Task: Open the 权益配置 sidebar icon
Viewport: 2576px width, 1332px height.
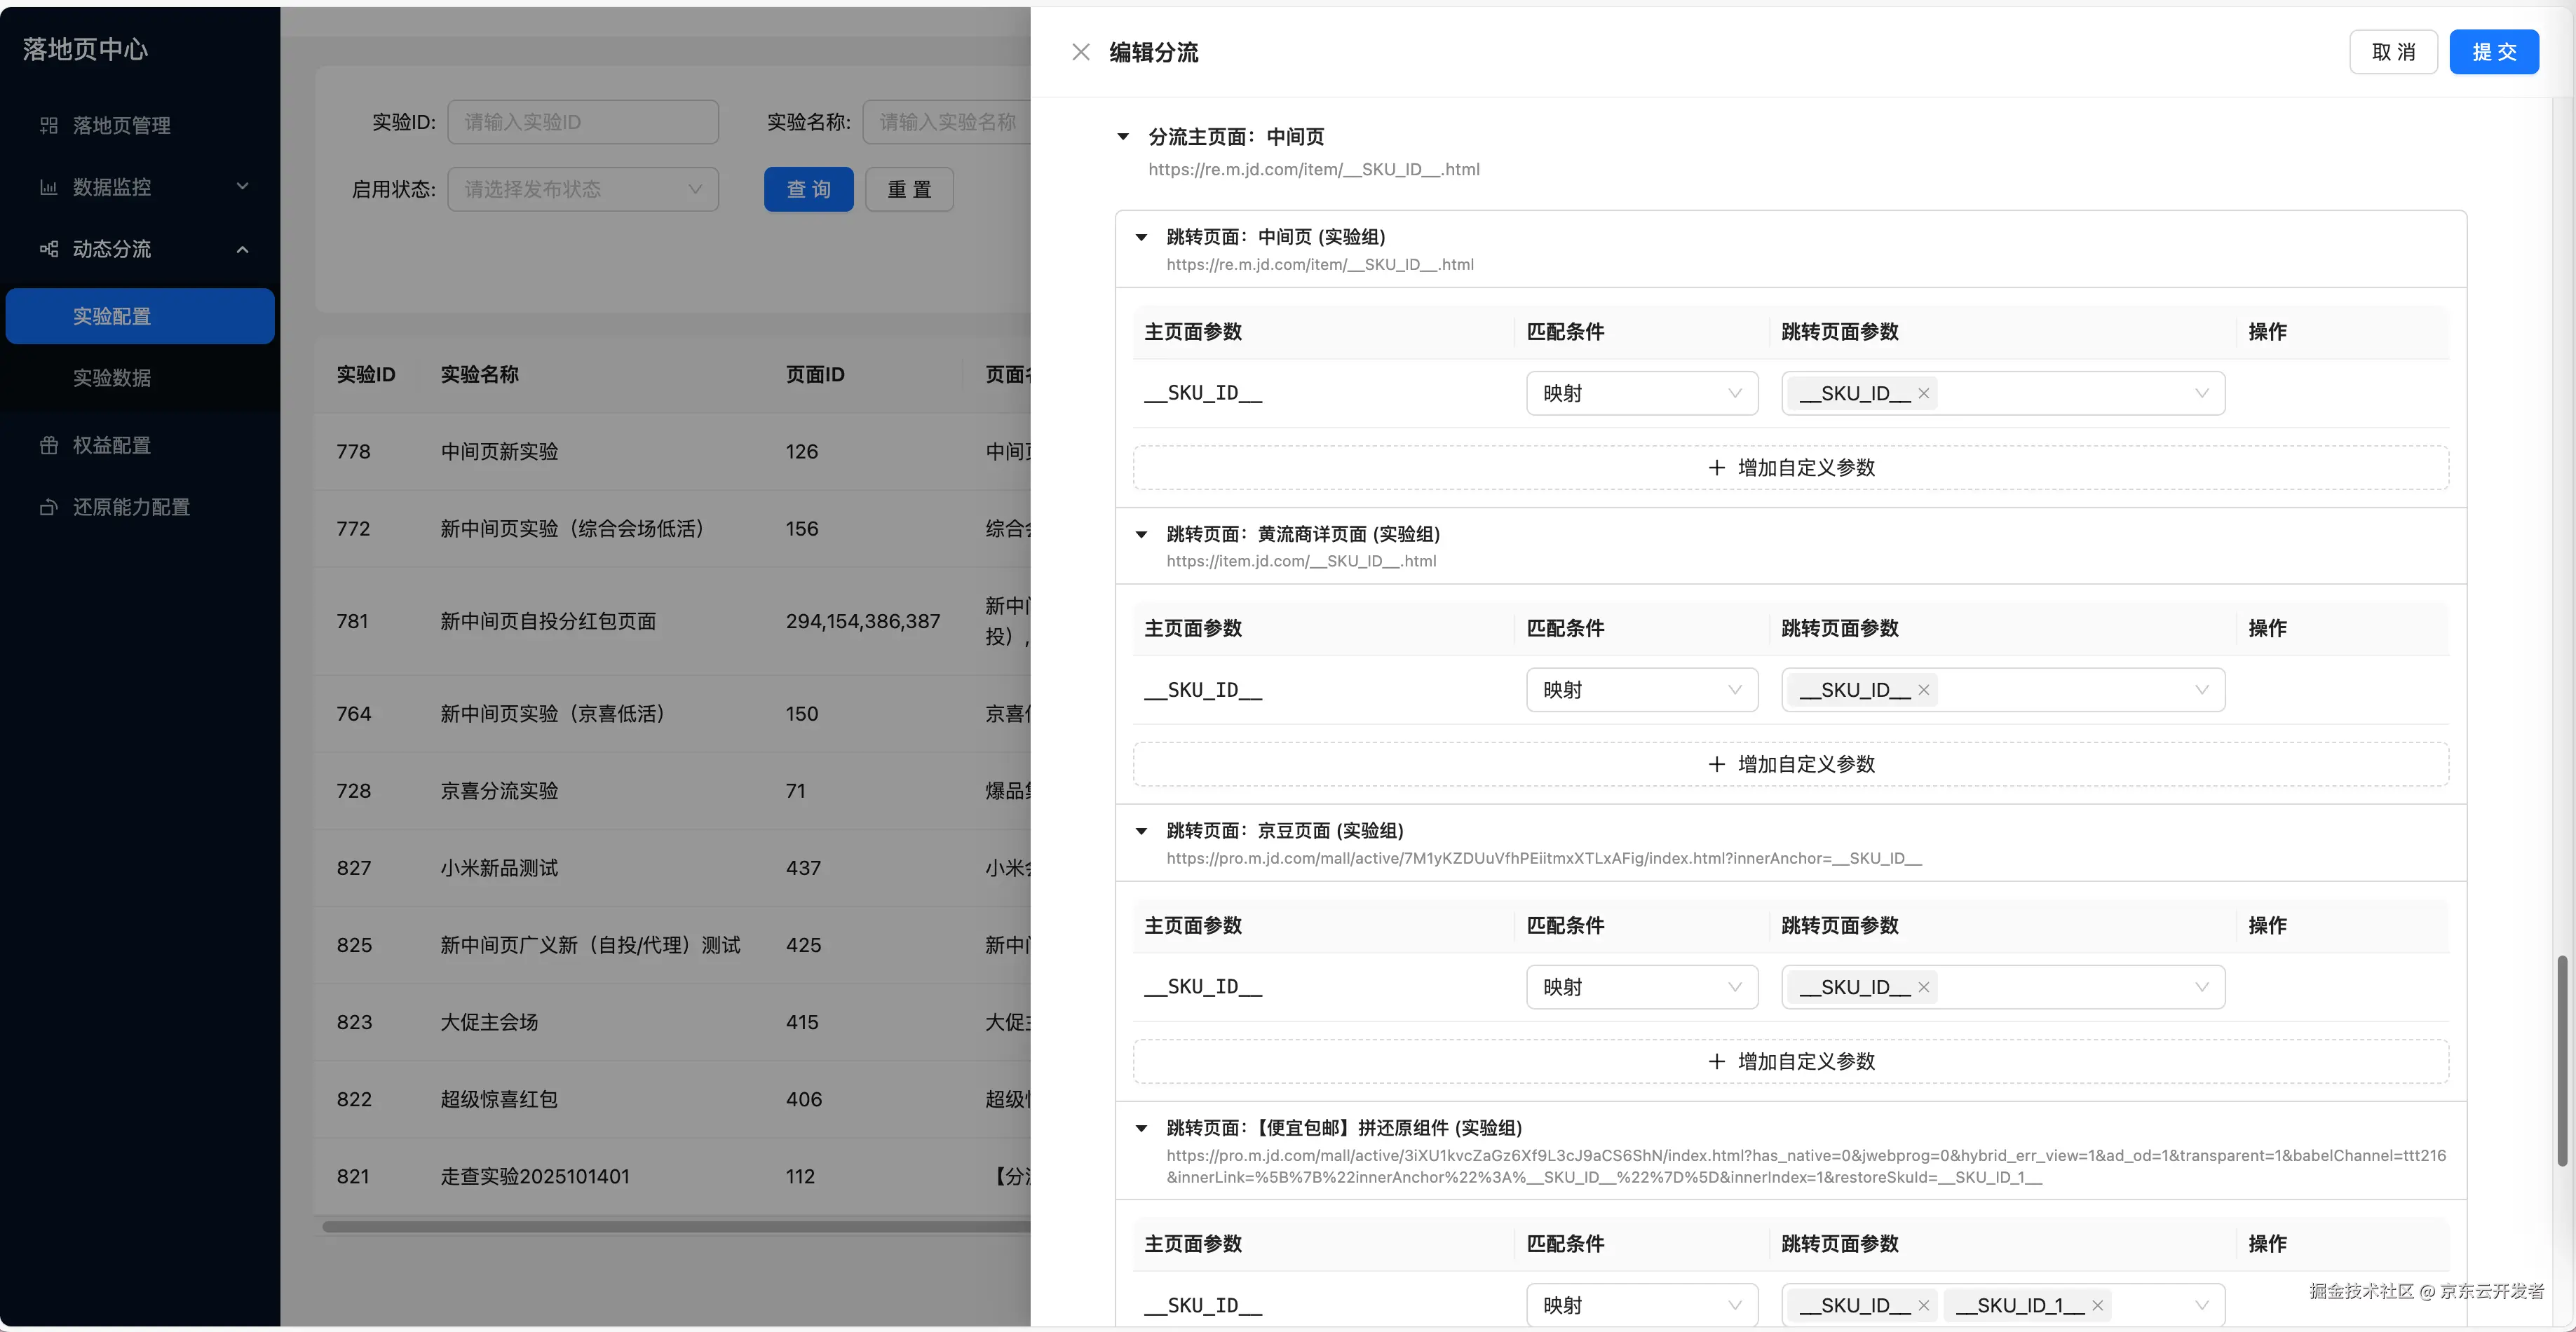Action: [x=49, y=445]
